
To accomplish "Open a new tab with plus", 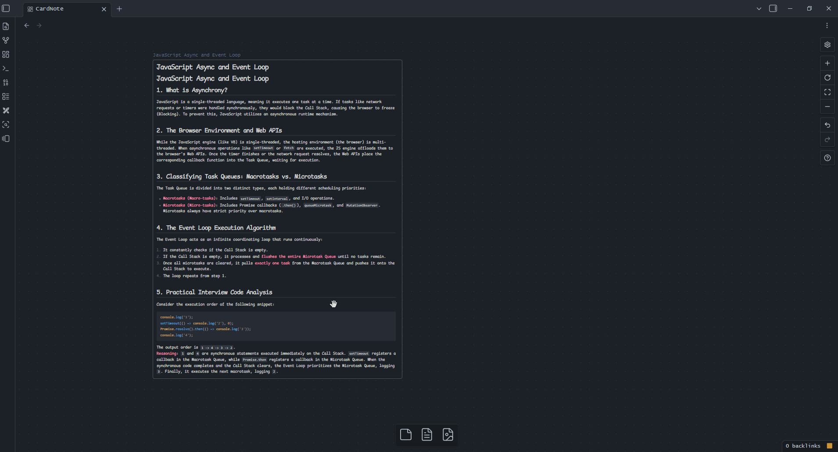I will click(119, 9).
